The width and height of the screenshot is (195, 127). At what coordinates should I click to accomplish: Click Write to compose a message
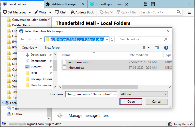(40, 12)
